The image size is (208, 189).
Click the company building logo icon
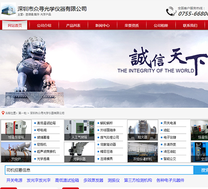click(8, 10)
